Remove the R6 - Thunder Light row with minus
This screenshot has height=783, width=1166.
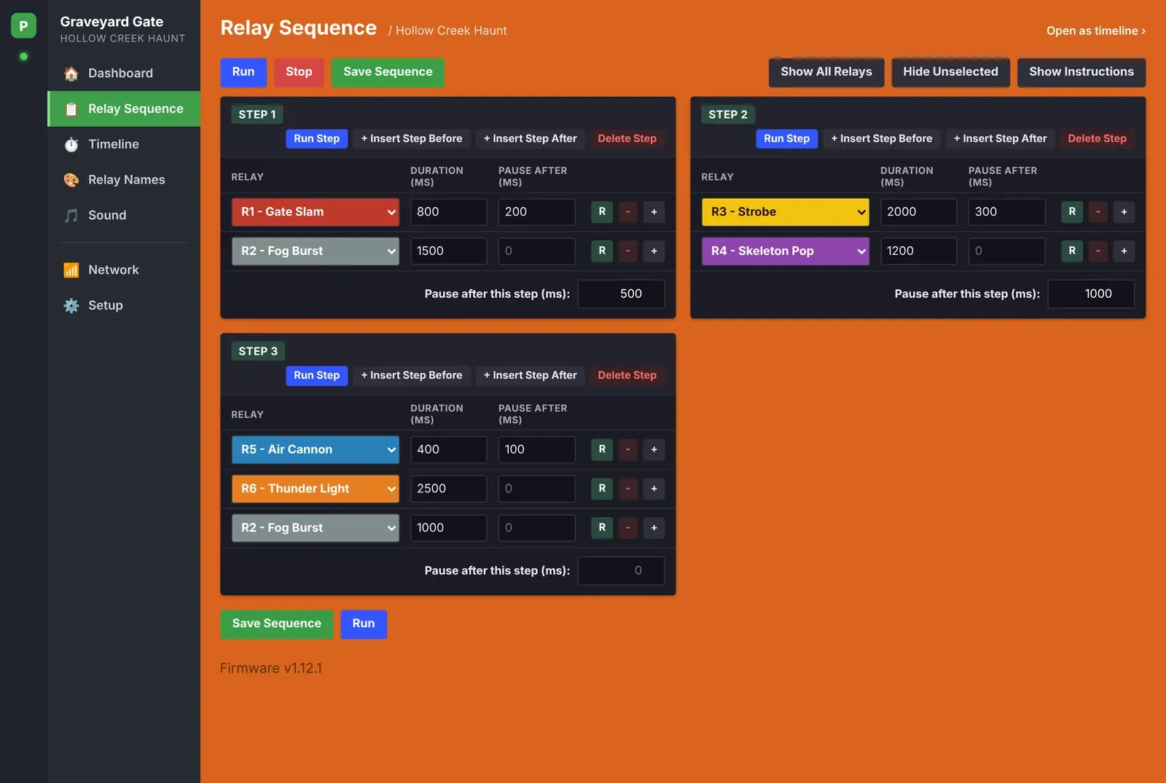628,489
